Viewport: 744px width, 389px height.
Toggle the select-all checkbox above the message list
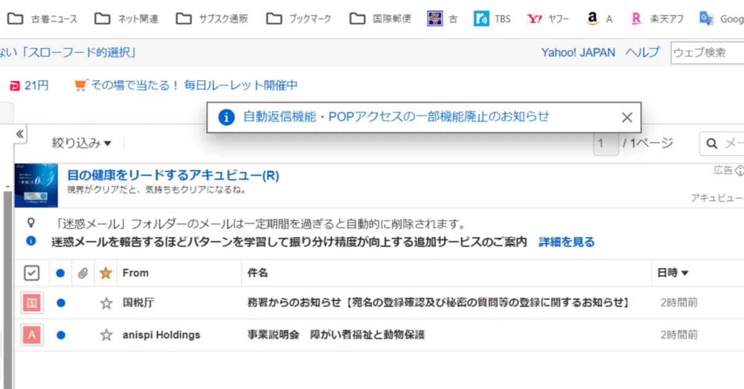pyautogui.click(x=32, y=273)
